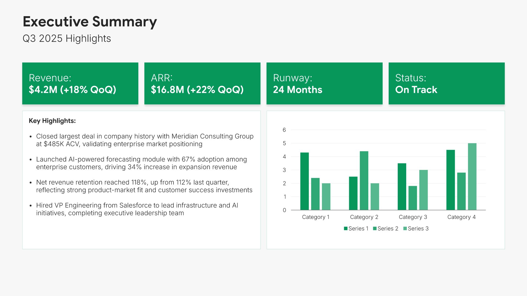The width and height of the screenshot is (527, 296).
Task: Click the Series 1 legend swatch
Action: 346,229
